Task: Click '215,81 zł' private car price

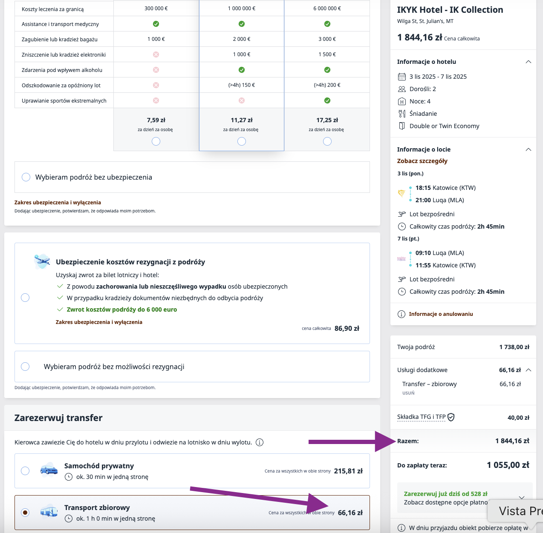Action: (x=348, y=471)
